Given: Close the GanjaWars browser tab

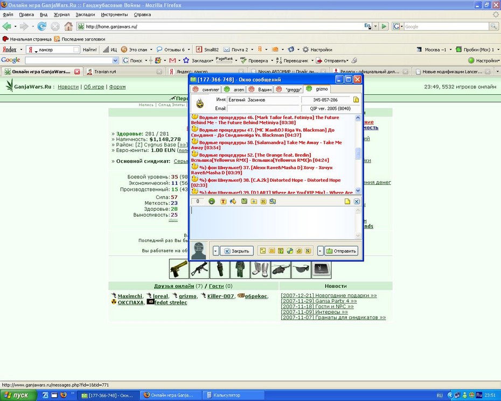Looking at the screenshot, I should tap(77, 72).
